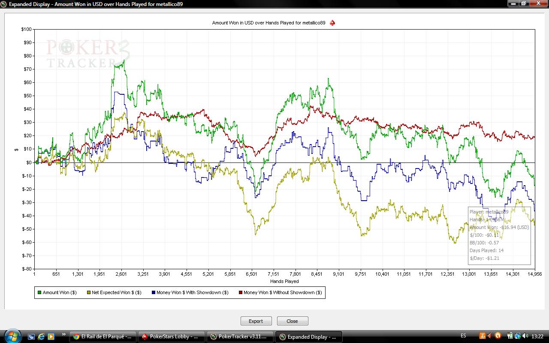Click the 2,601 x-axis label
549x343 pixels.
[x=121, y=274]
